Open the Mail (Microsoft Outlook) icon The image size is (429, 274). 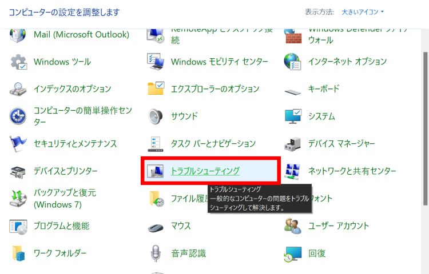tap(18, 35)
